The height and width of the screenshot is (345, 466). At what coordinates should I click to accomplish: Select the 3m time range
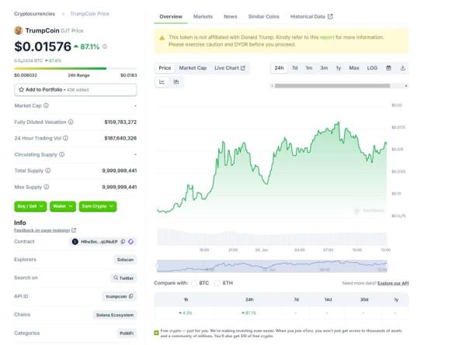pos(324,68)
